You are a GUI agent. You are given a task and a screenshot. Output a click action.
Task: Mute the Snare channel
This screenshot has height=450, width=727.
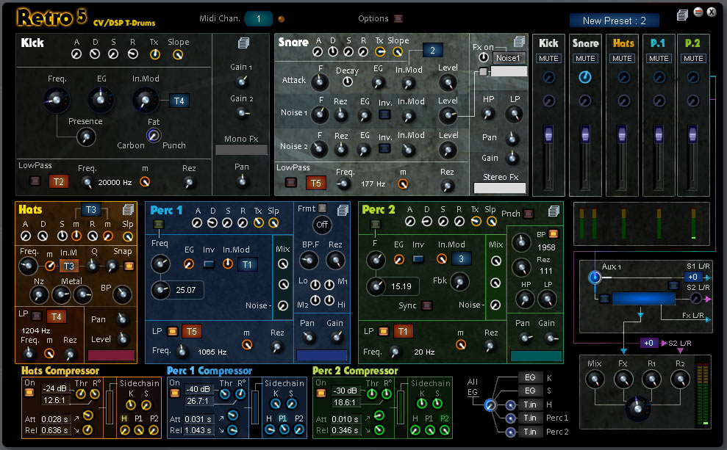tap(585, 58)
